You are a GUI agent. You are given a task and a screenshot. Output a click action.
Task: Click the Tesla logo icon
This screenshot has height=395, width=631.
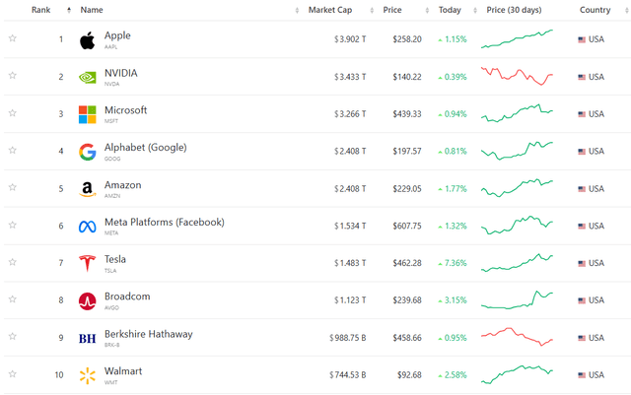87,264
